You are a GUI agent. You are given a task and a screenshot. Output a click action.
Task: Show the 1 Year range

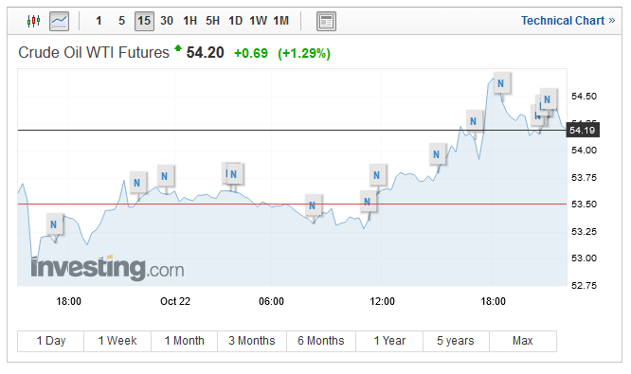(389, 341)
